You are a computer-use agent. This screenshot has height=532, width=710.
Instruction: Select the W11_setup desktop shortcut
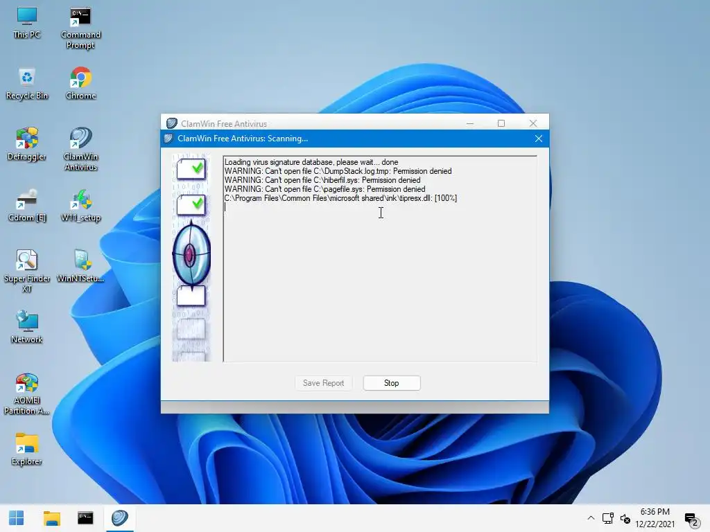[80, 206]
